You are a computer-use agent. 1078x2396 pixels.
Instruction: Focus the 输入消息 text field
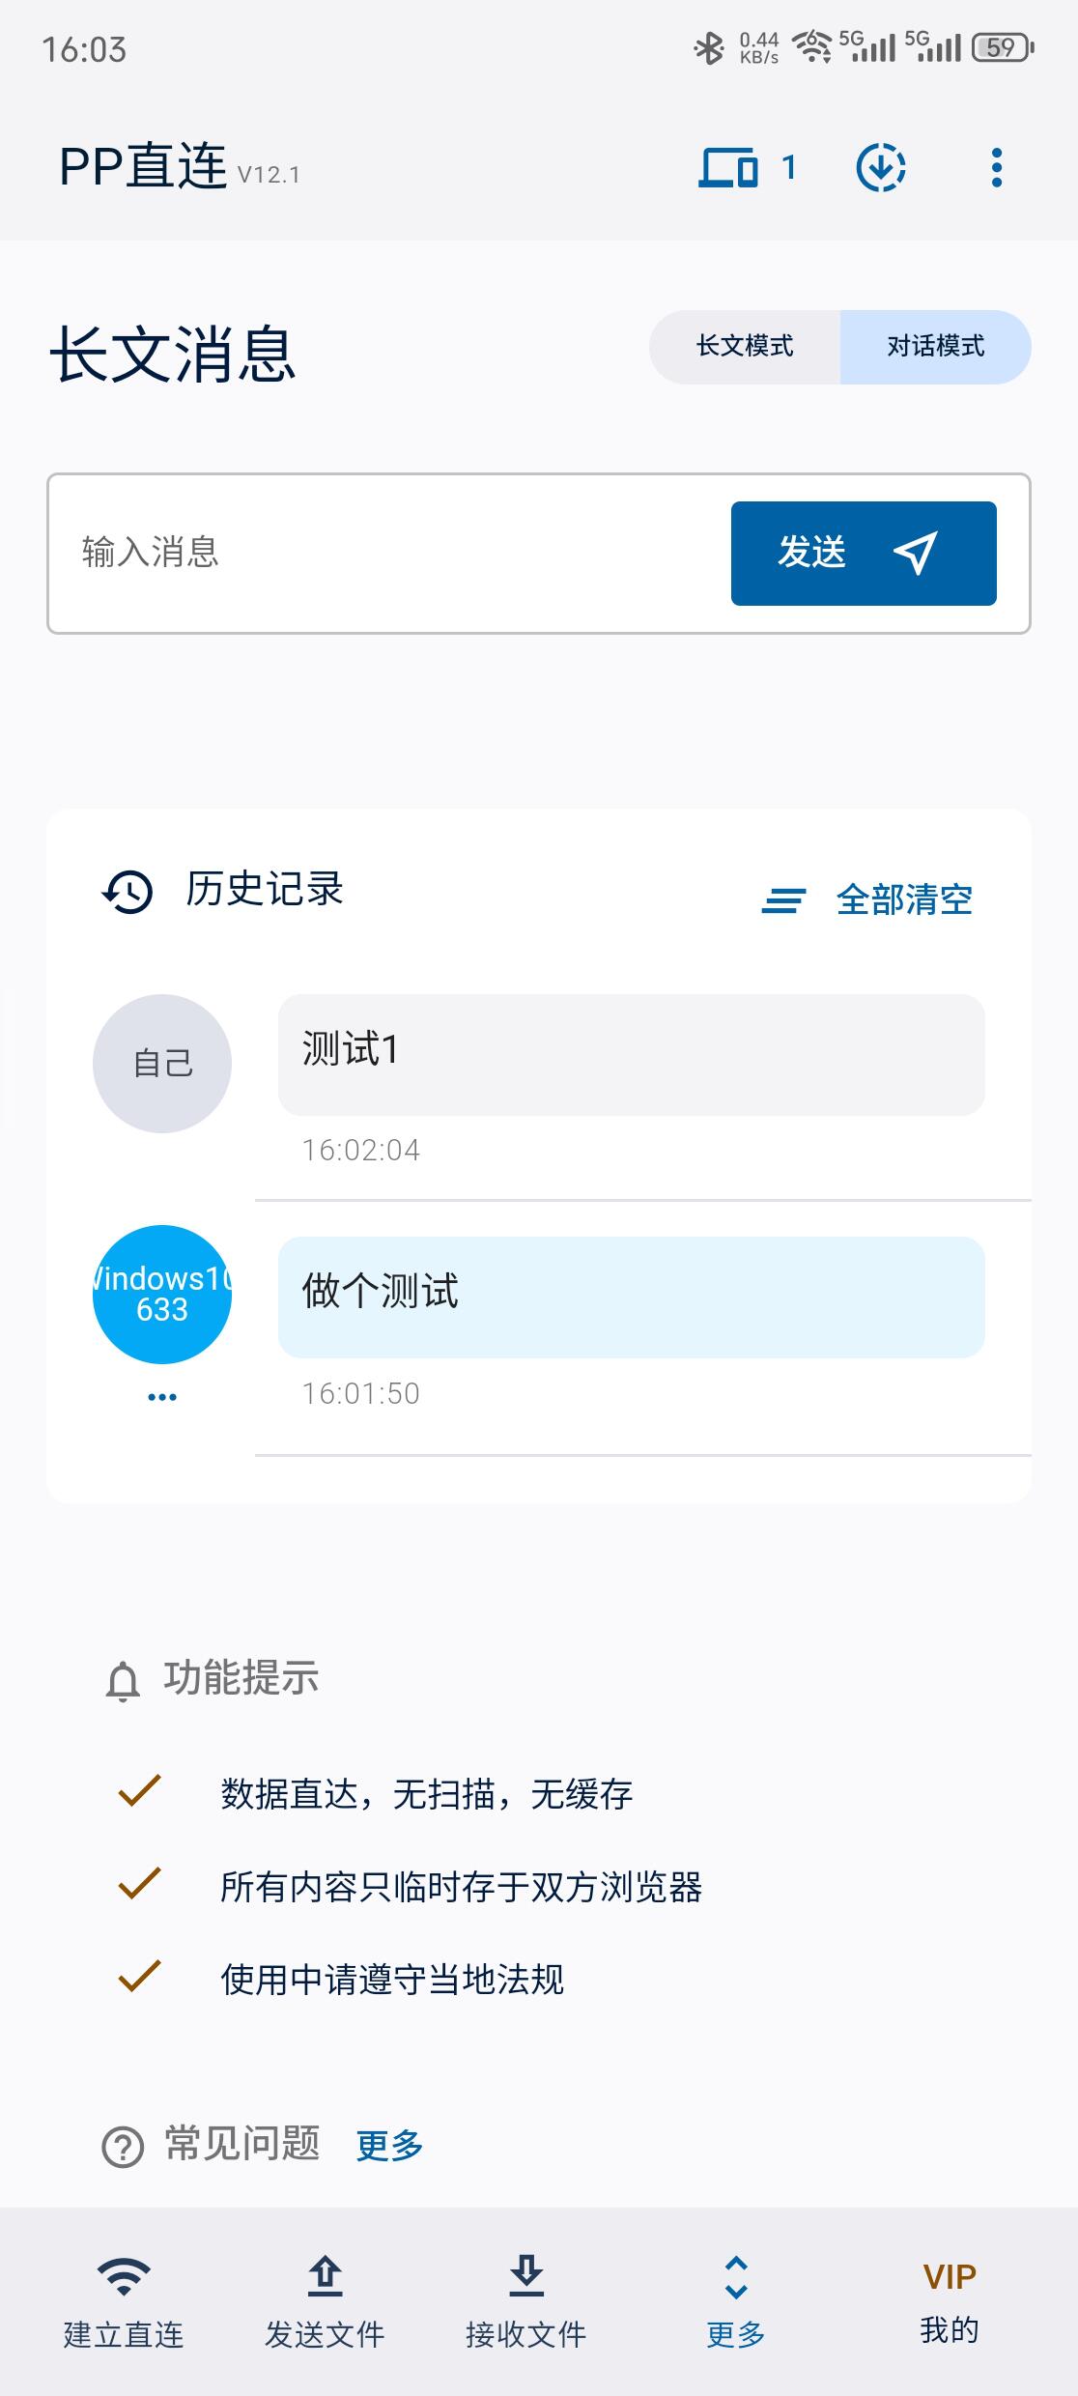coord(386,553)
